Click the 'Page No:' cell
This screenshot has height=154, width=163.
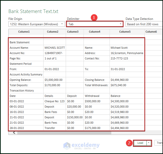(x=26, y=58)
